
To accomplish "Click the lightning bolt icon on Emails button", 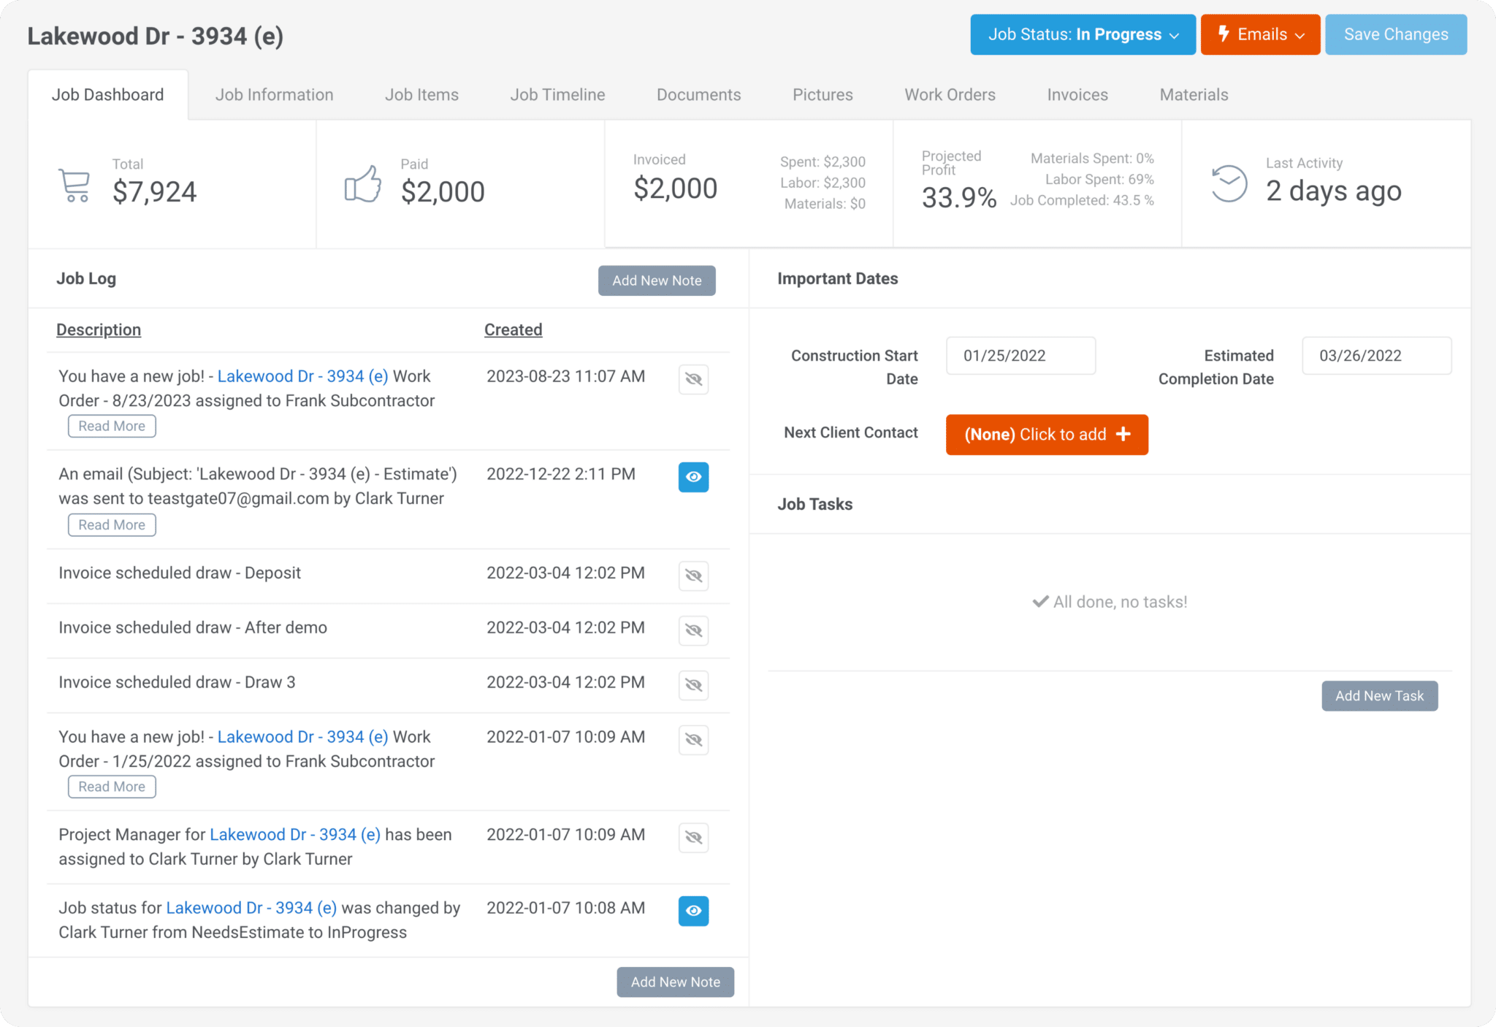I will [x=1224, y=34].
